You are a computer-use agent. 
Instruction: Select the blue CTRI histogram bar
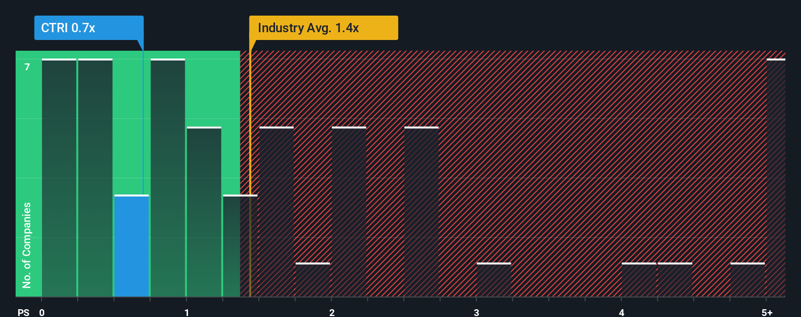131,246
